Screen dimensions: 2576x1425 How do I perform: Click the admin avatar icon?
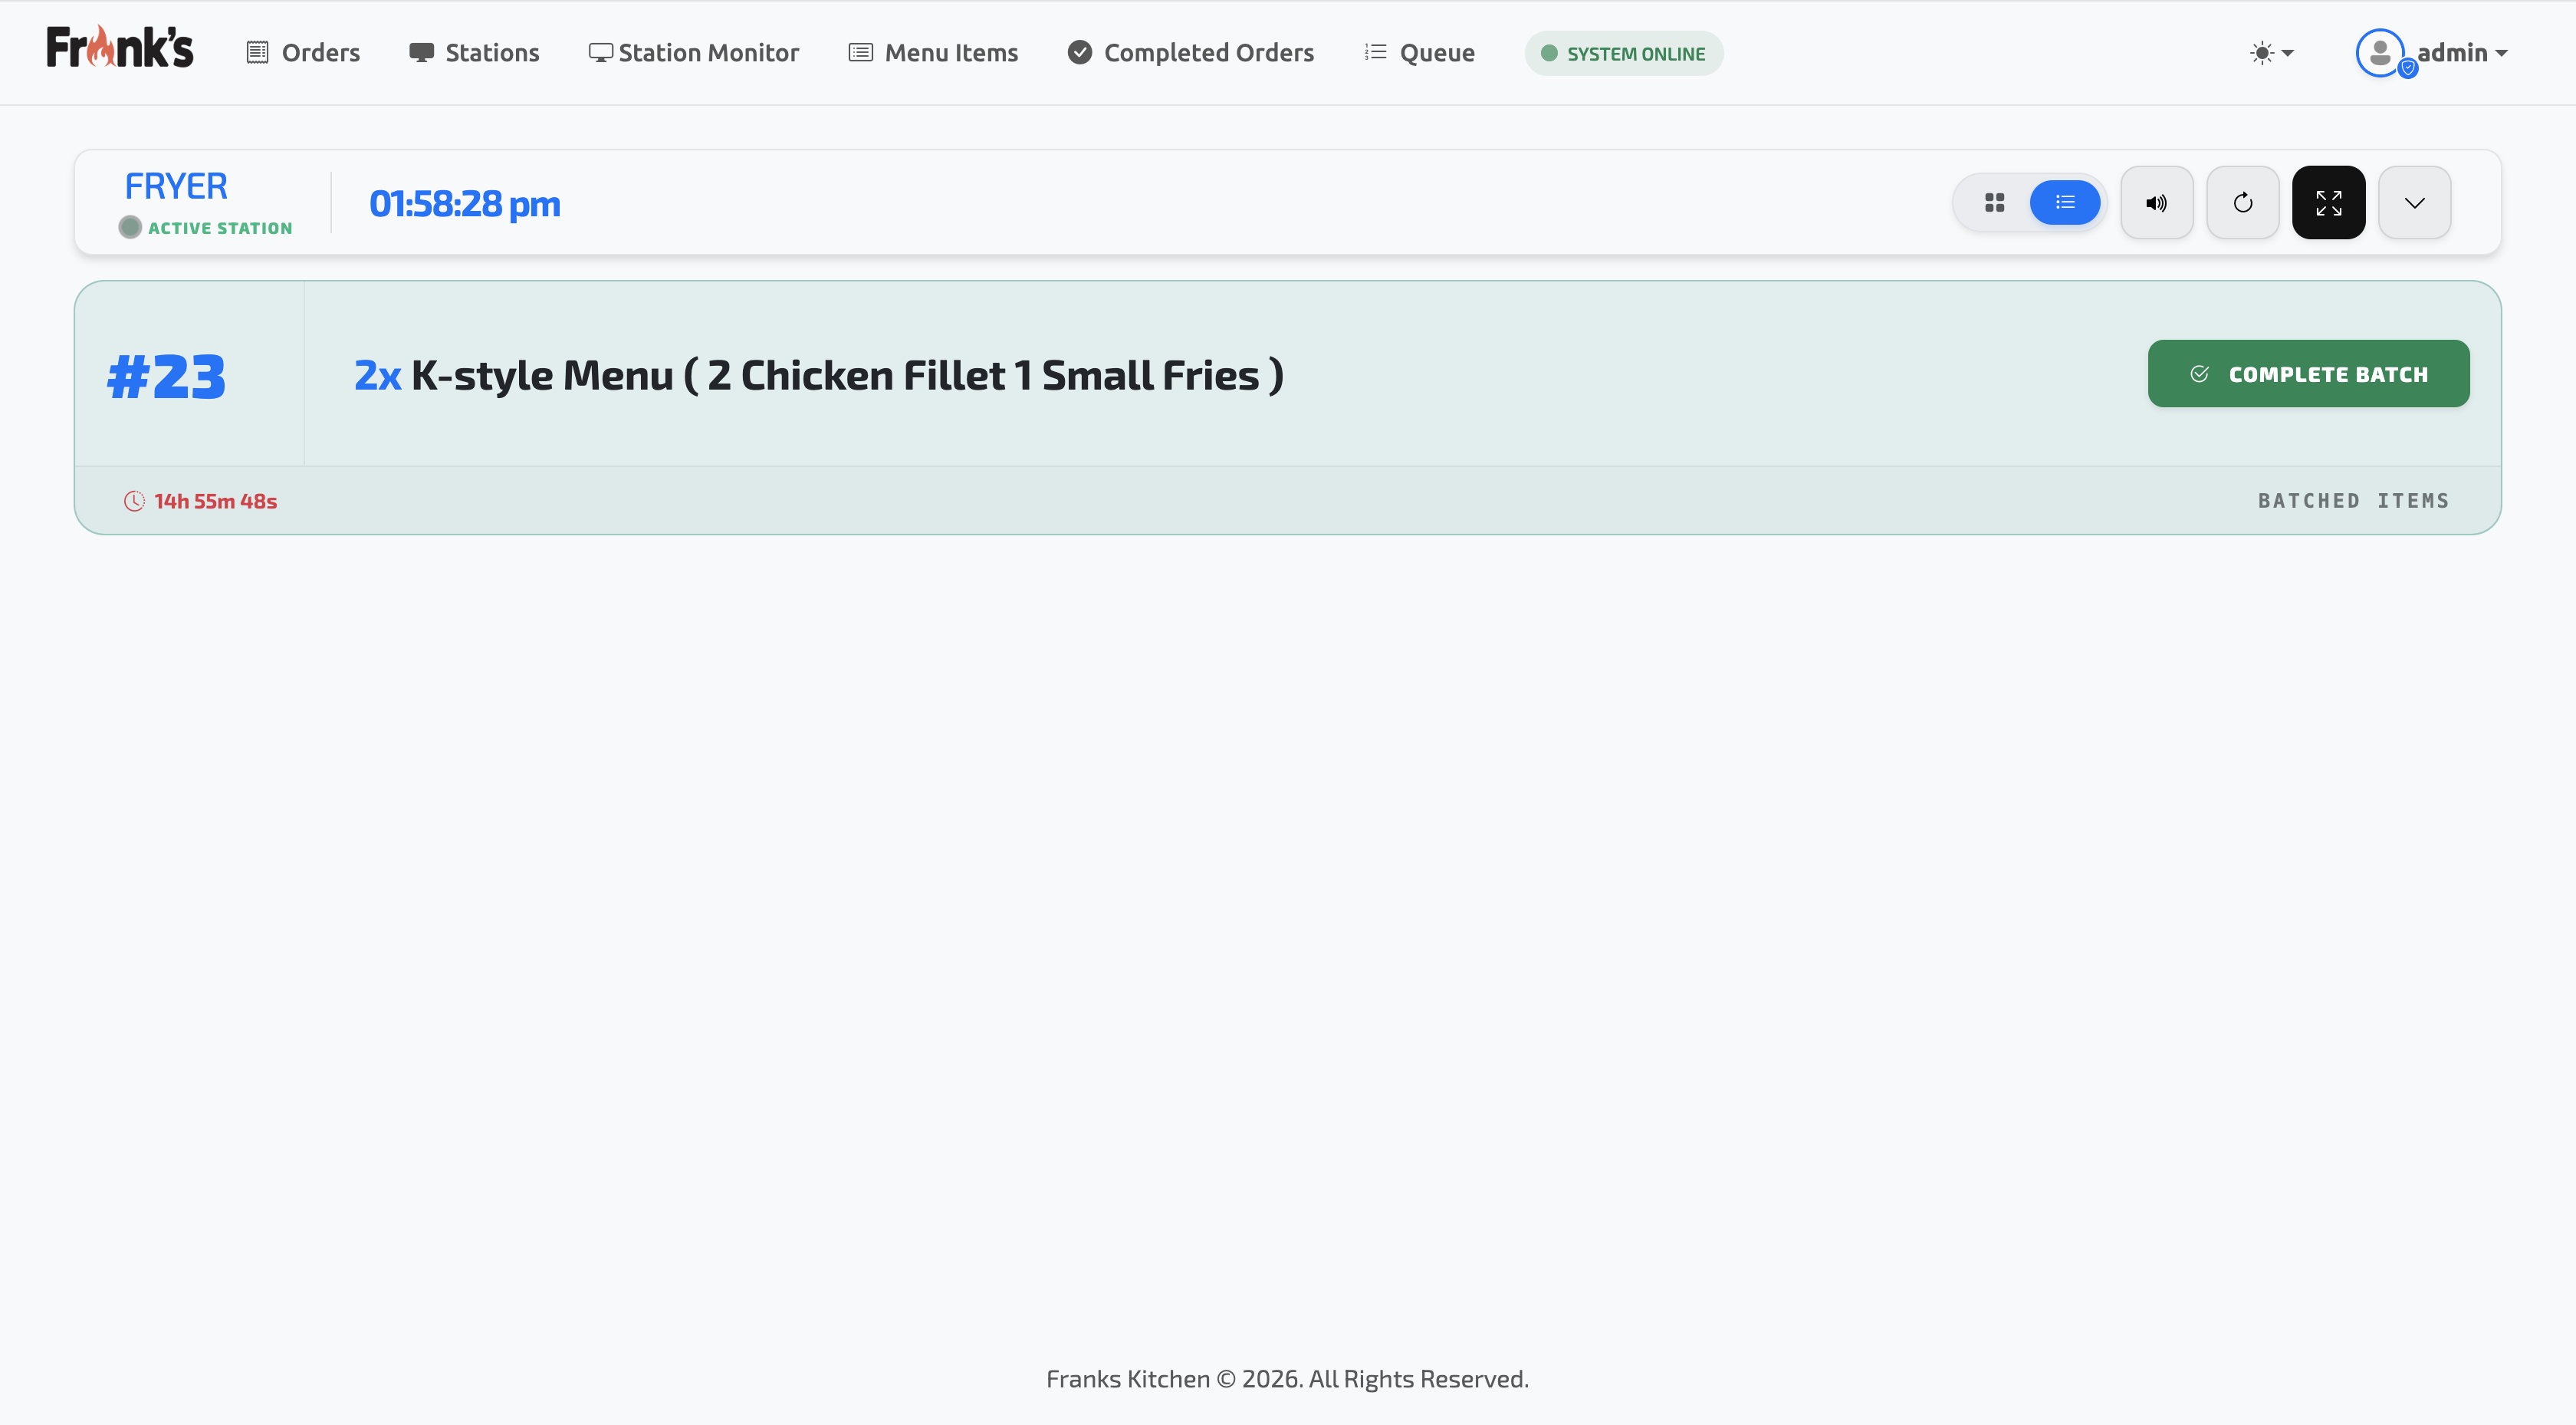click(2380, 53)
